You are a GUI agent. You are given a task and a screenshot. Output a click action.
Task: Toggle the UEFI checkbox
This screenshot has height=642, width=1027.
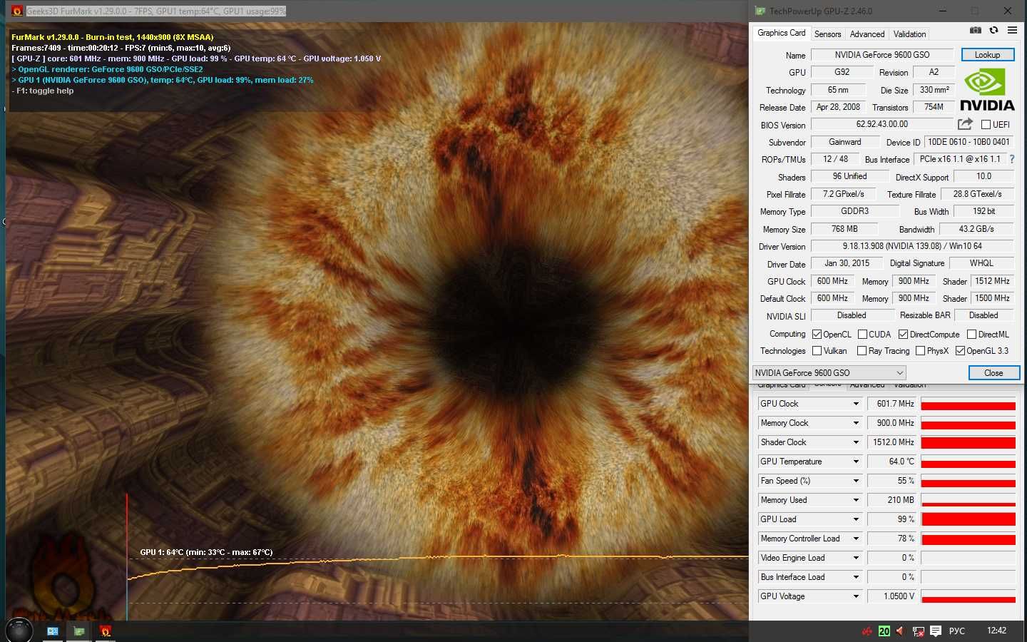click(x=986, y=125)
